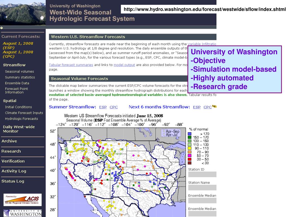Open the Status Log

tap(13, 181)
